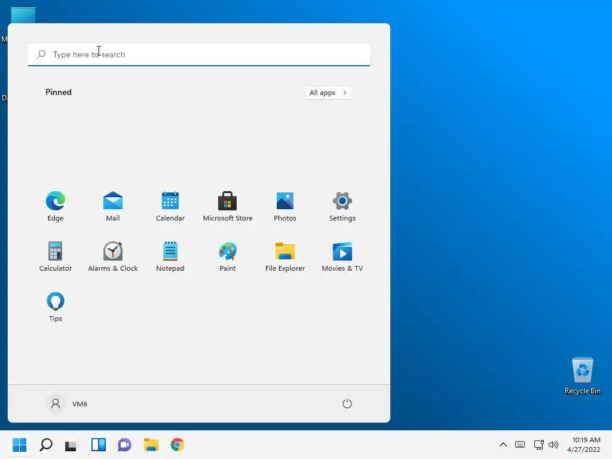
Task: Open the VM6 user account menu
Action: [67, 403]
